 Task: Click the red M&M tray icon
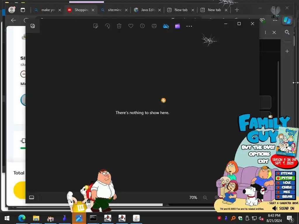(x=219, y=218)
